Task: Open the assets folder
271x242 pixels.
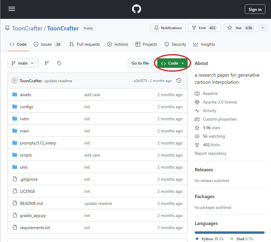Action: [x=25, y=95]
